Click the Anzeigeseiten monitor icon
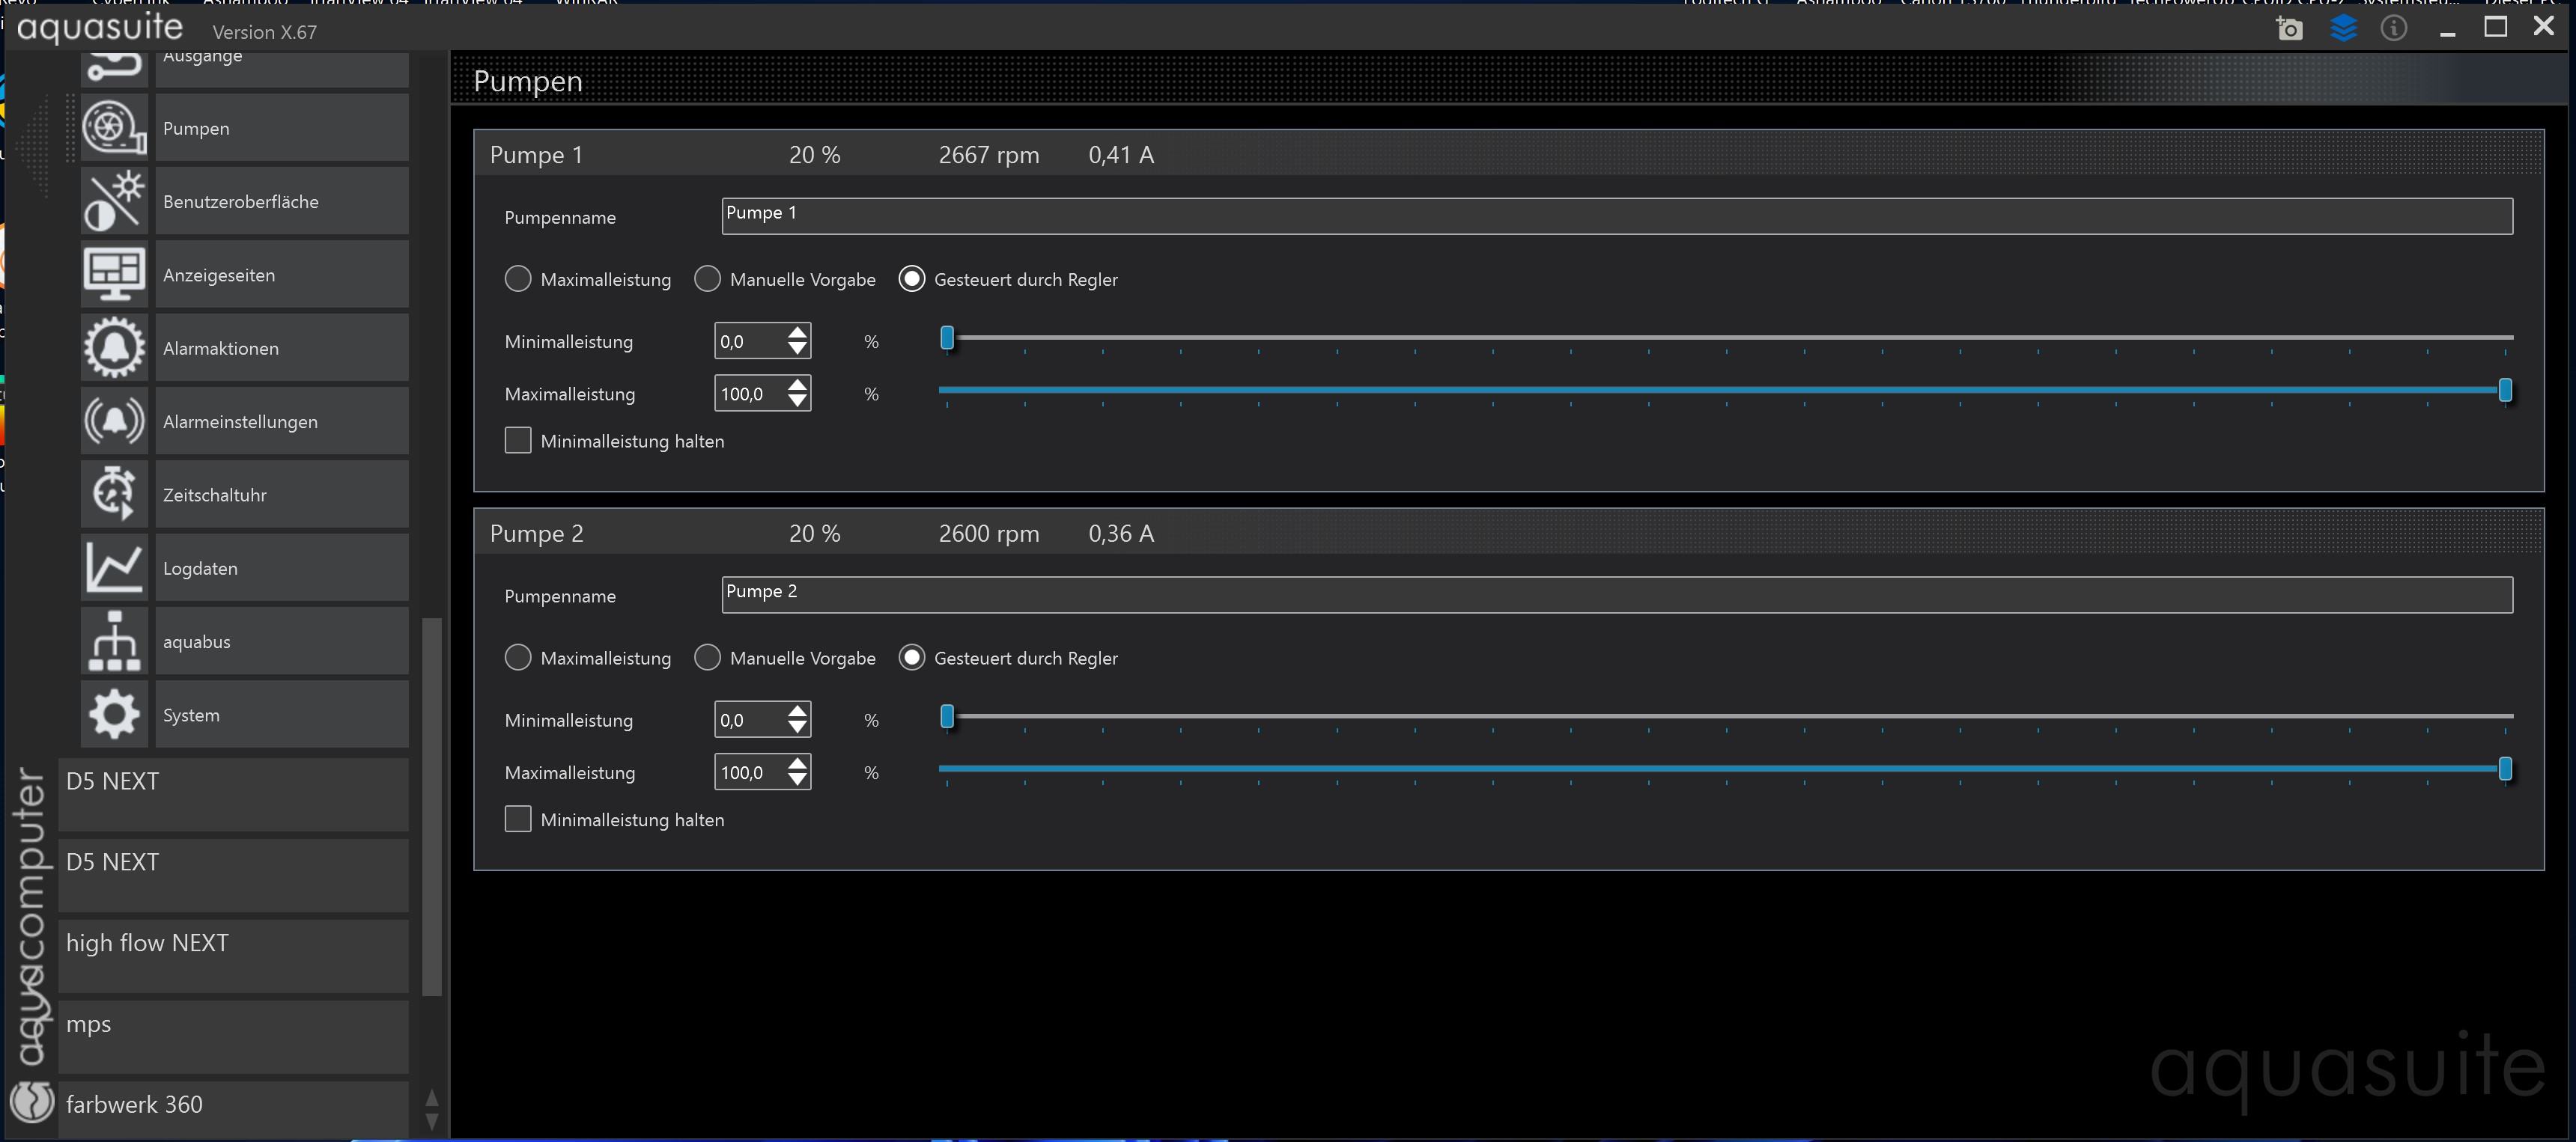 pos(114,275)
